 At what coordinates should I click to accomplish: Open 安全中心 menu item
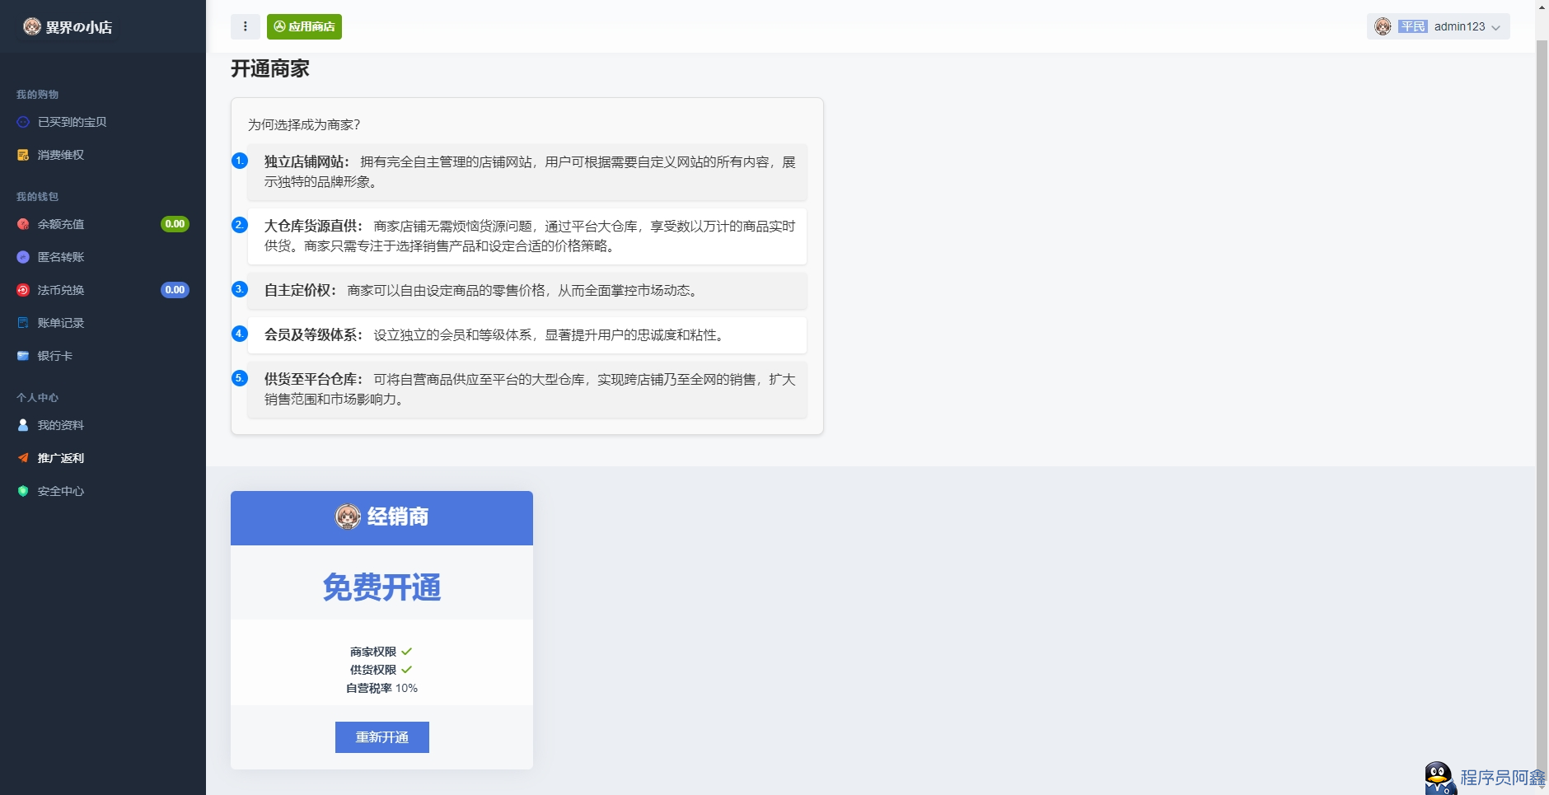click(x=103, y=491)
